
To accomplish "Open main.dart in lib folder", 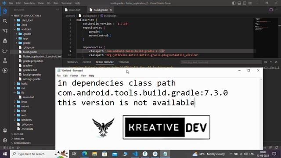I will (29, 97).
